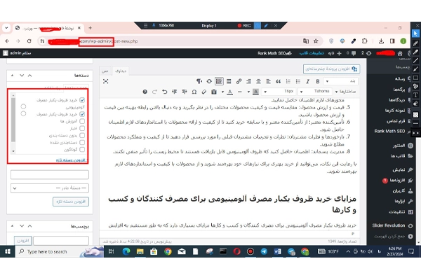Insert special character with Omega icon
The image size is (421, 280).
194,92
